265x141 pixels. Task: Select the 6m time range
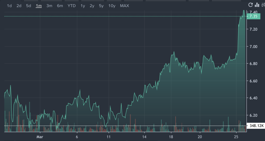coord(60,6)
